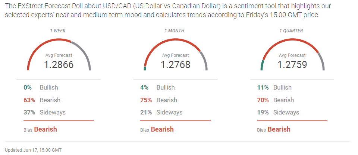
Task: Click the 63% Bearish row for 1 week
Action: [42, 100]
